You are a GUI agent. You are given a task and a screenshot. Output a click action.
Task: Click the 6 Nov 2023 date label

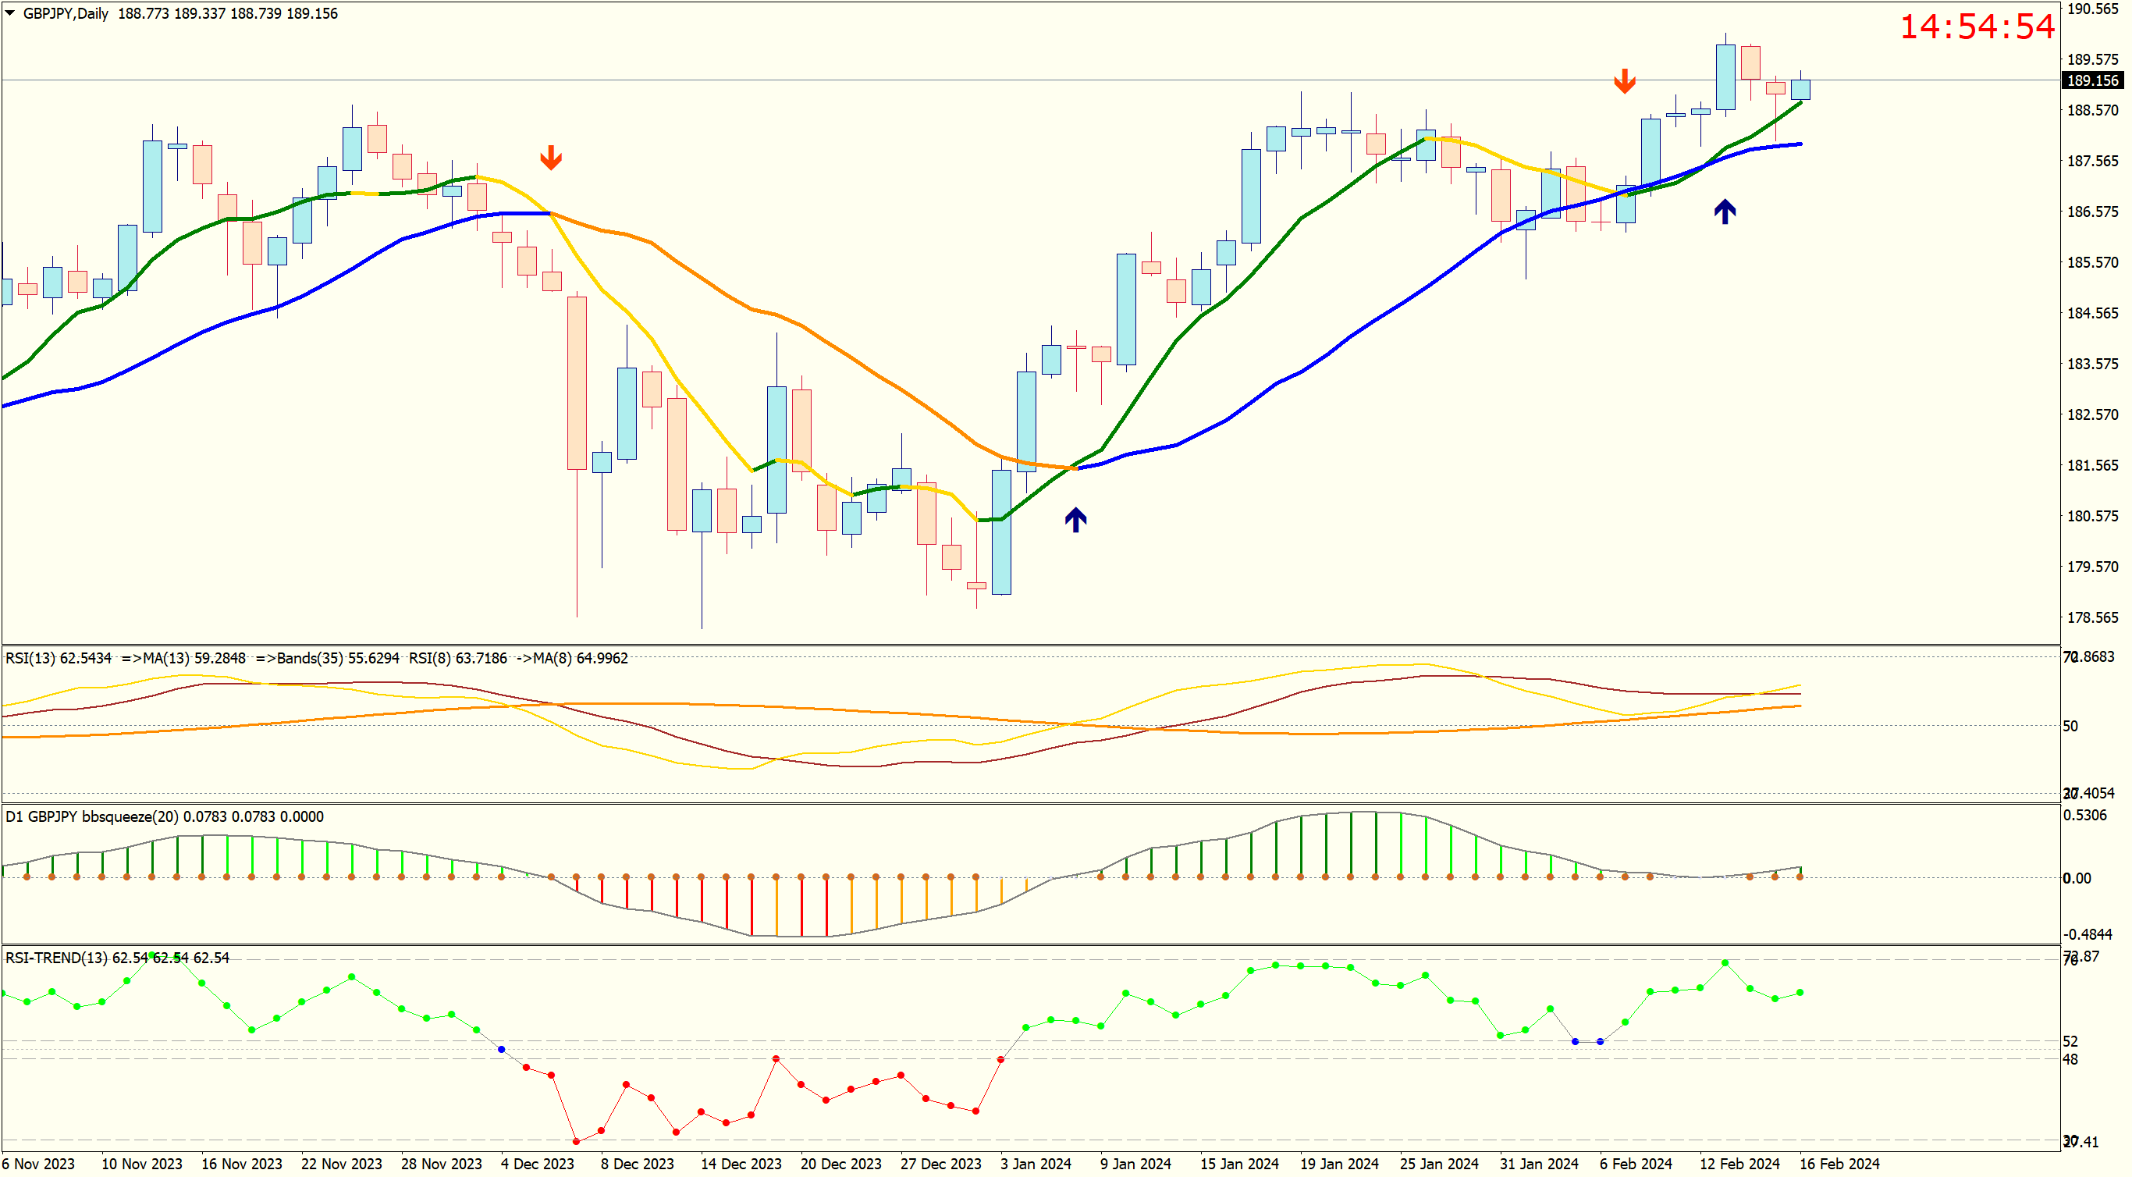click(x=38, y=1164)
